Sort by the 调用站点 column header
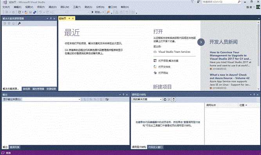 [221, 105]
